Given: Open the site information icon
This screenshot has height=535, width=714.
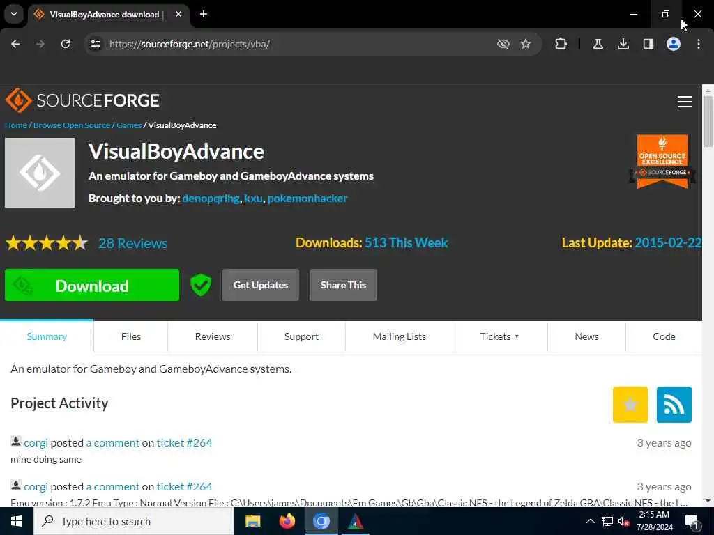Looking at the screenshot, I should [x=96, y=44].
